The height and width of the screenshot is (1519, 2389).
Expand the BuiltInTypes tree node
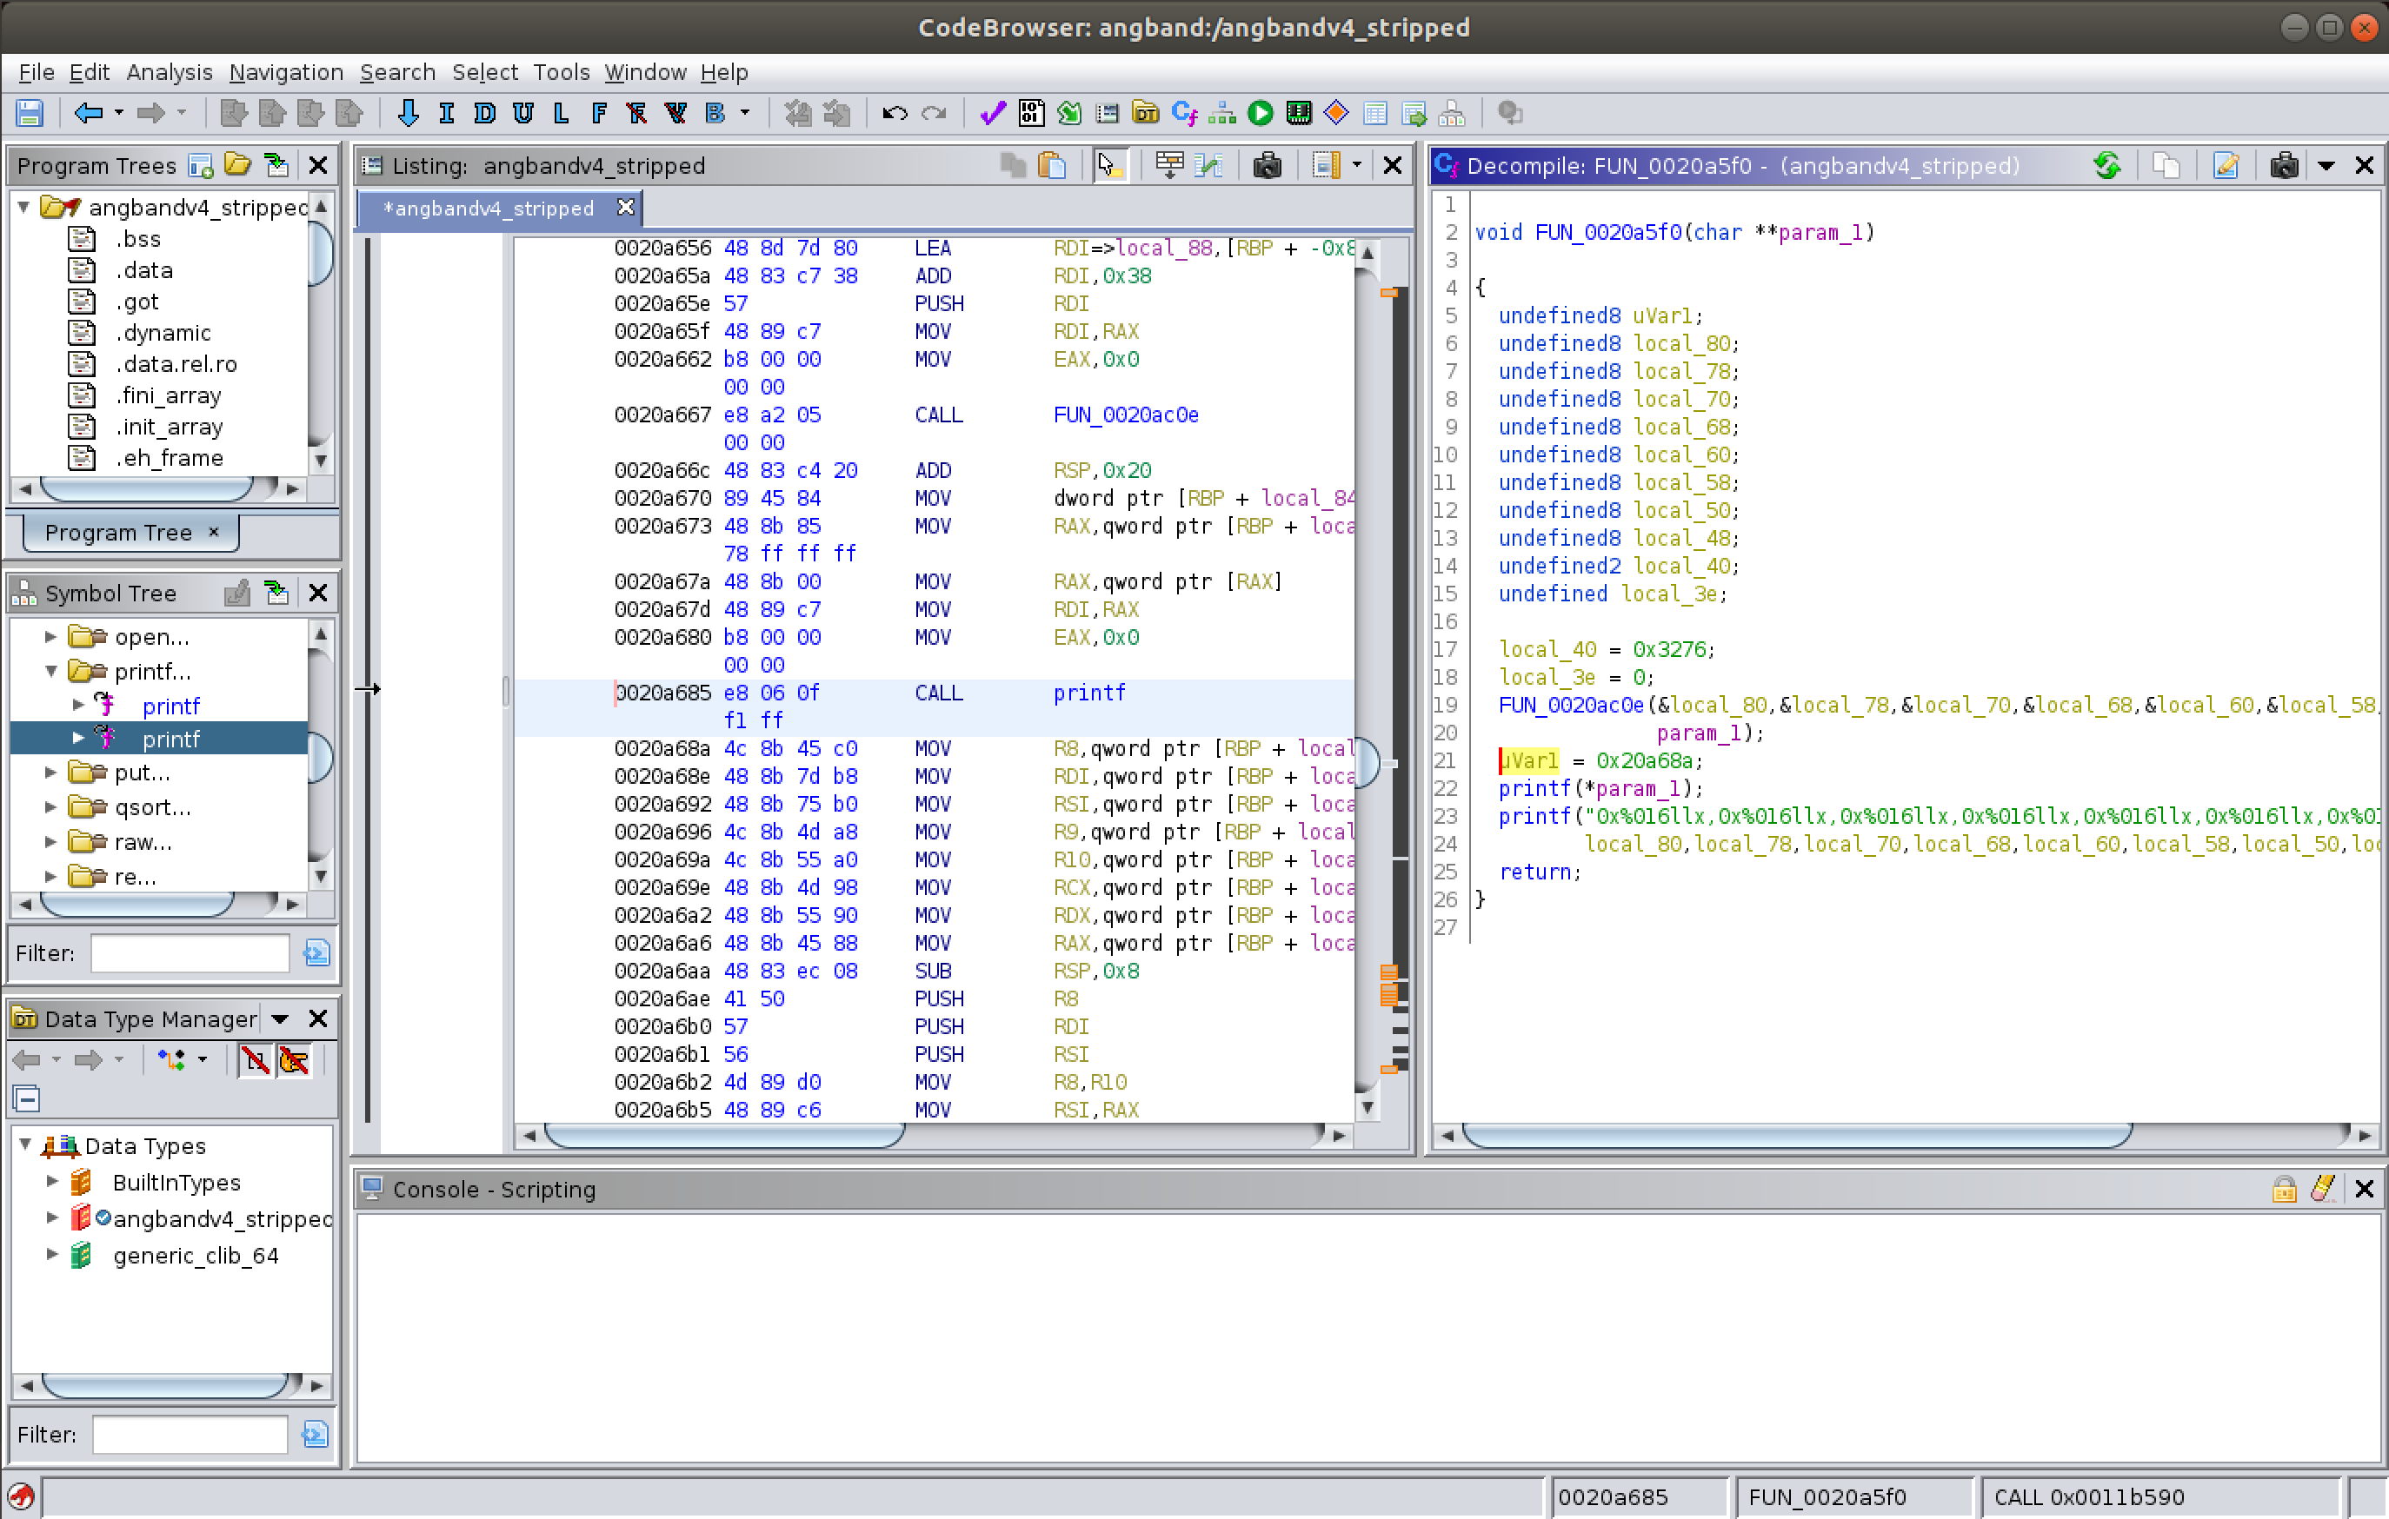click(x=52, y=1181)
